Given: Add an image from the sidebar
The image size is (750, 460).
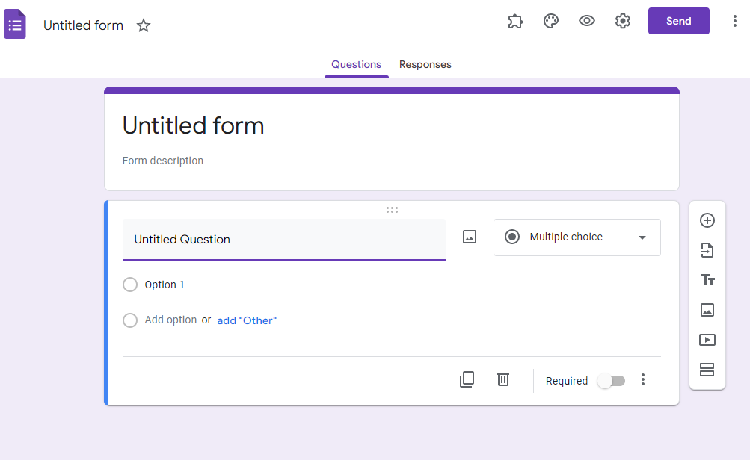Looking at the screenshot, I should coord(707,310).
